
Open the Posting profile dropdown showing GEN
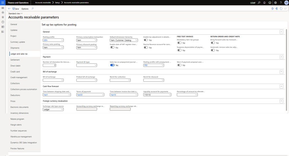[x=53, y=40]
